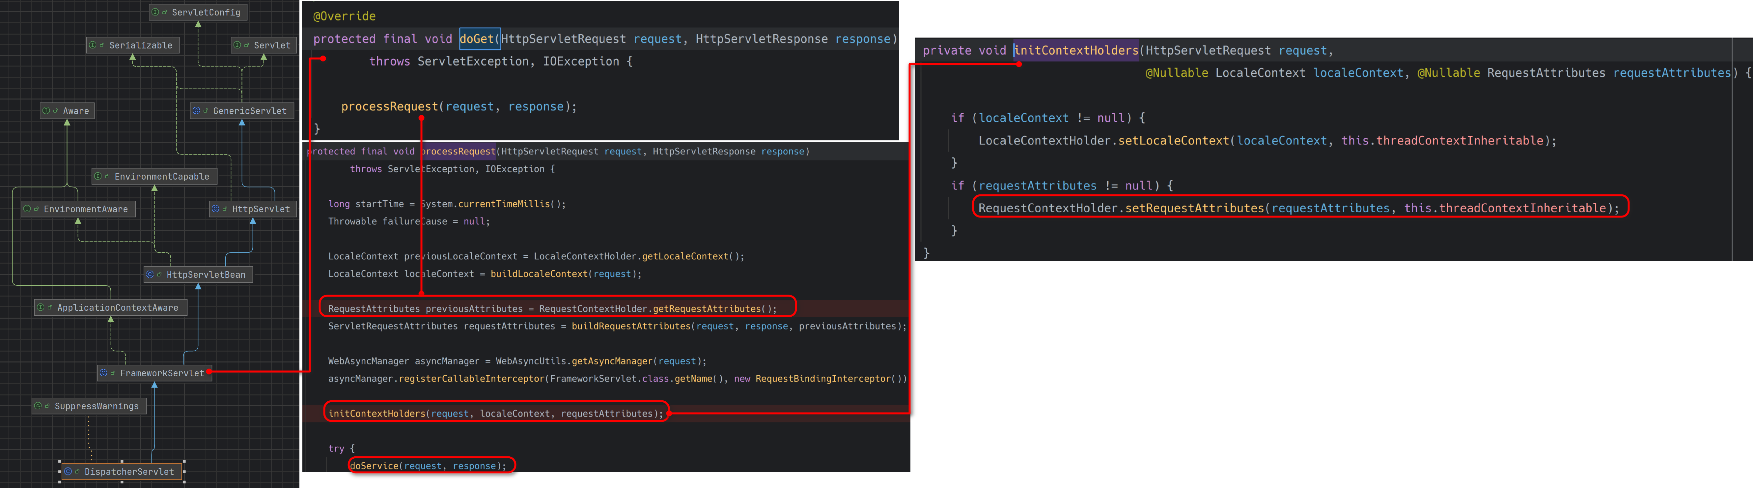Click the interface icon on ServletConfig node
Screen dimensions: 1753x488
click(155, 12)
